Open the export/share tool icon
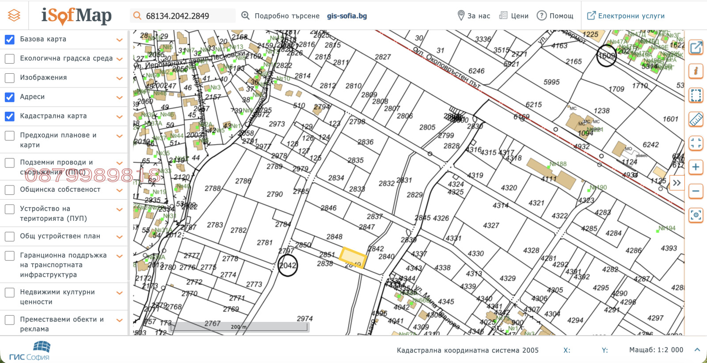The height and width of the screenshot is (363, 707). tap(696, 47)
